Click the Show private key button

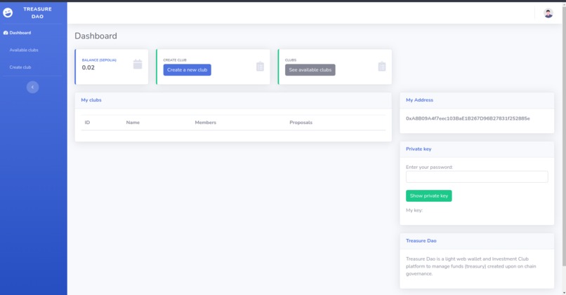(429, 195)
